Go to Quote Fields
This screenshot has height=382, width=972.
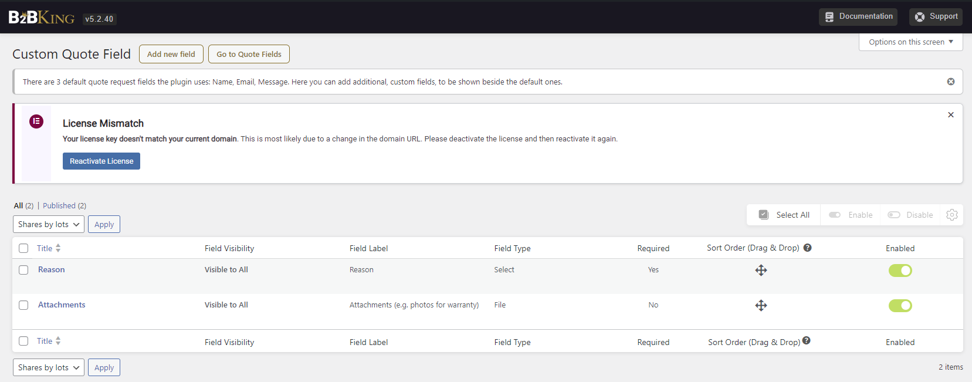pyautogui.click(x=249, y=54)
